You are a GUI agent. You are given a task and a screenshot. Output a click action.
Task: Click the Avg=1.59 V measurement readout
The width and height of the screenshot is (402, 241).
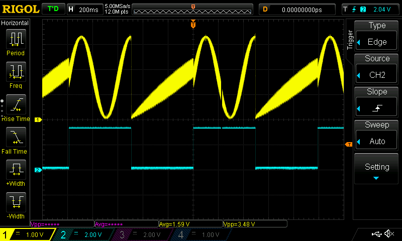(191, 224)
